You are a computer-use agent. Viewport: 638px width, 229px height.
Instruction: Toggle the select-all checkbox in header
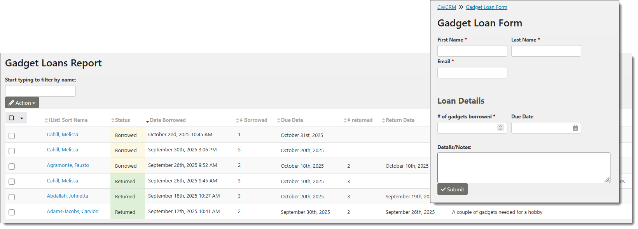point(11,118)
